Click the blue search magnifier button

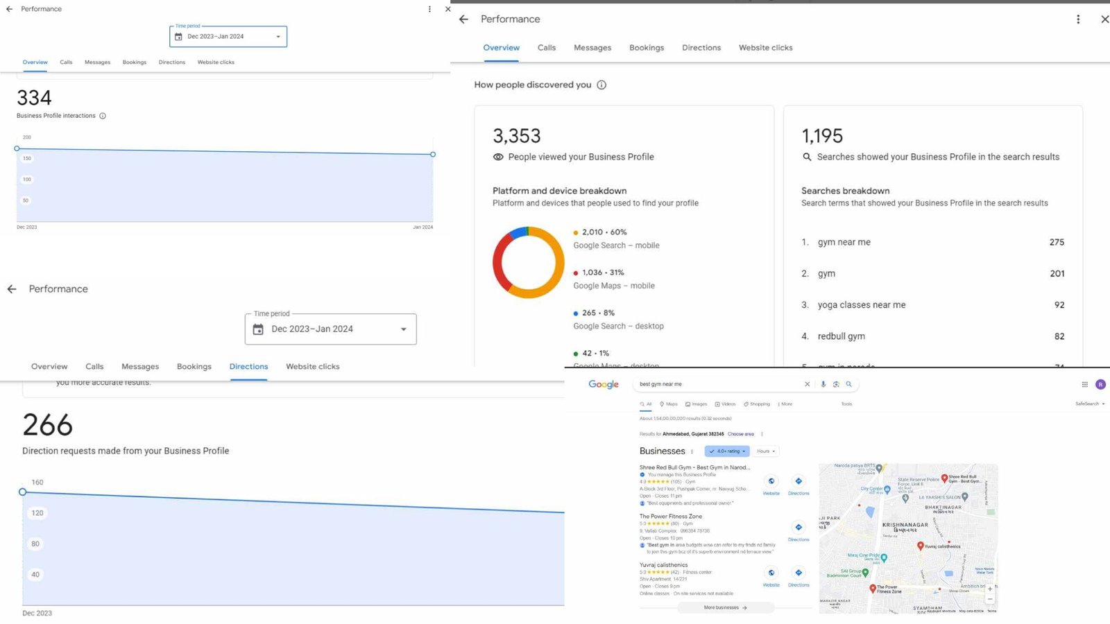(848, 384)
